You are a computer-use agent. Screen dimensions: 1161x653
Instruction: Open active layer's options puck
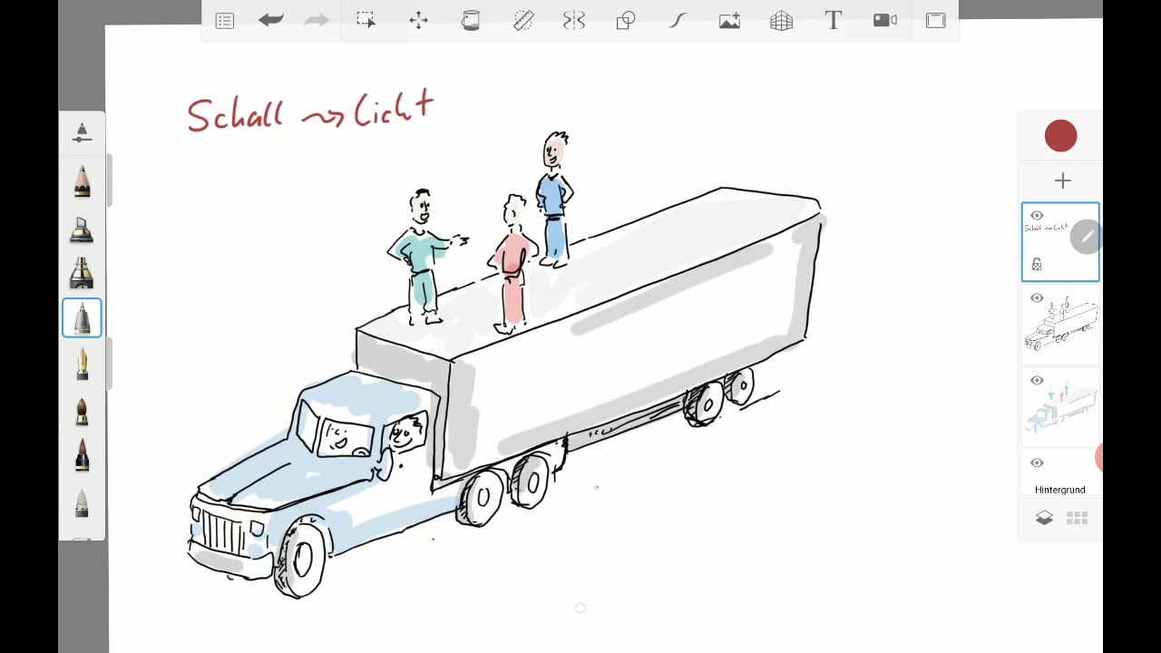click(1085, 238)
